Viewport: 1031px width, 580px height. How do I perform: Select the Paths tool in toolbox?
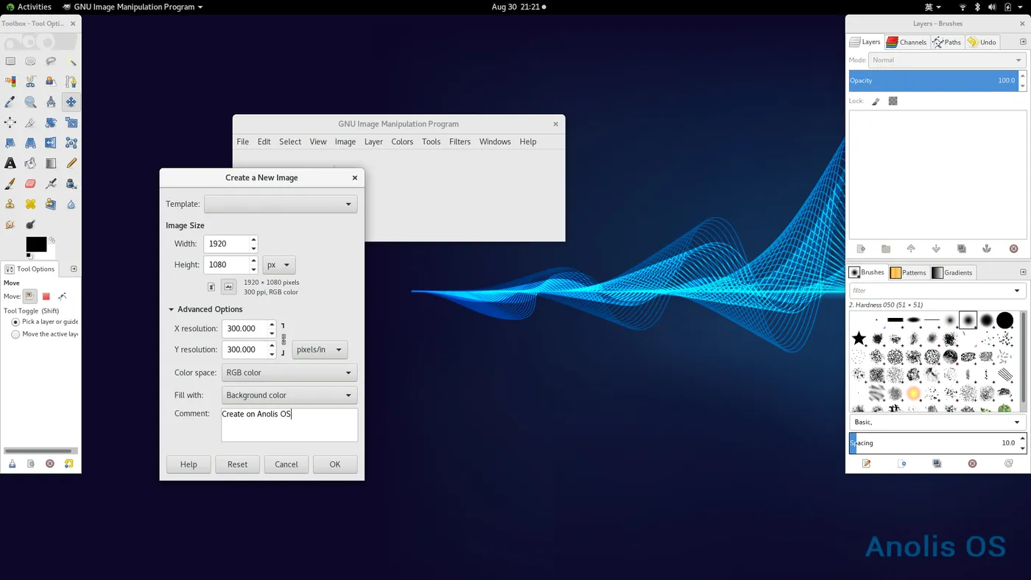[71, 82]
